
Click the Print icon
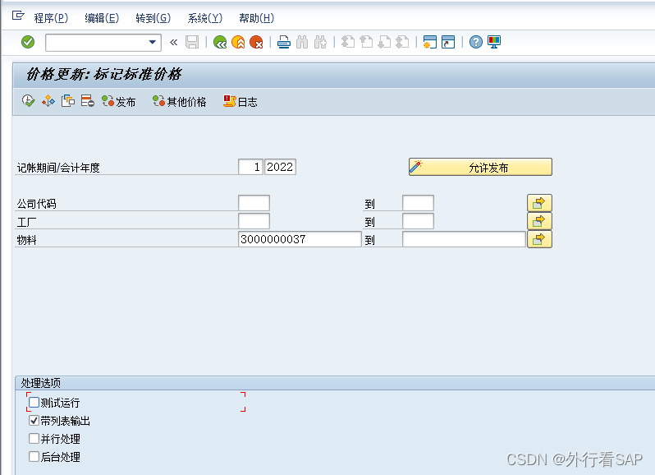point(284,42)
